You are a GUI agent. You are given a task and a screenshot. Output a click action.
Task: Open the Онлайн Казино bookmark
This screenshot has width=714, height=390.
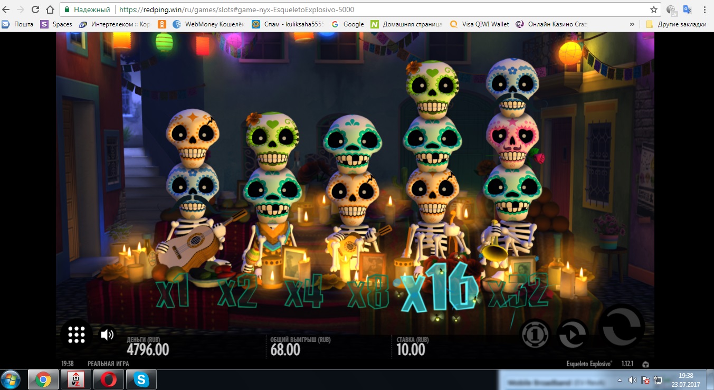click(x=551, y=24)
